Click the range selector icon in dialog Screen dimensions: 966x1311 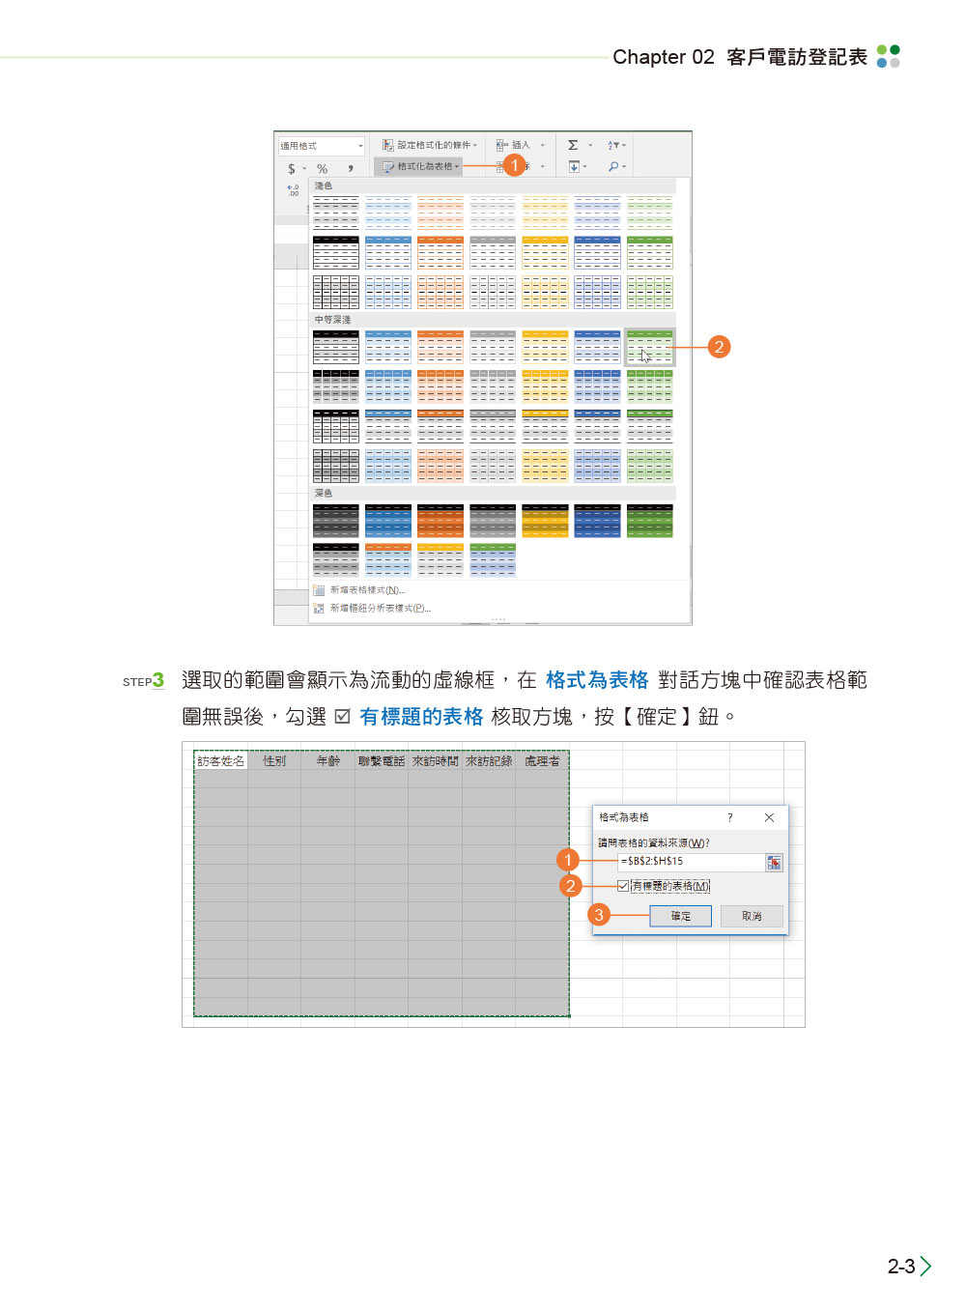click(774, 862)
